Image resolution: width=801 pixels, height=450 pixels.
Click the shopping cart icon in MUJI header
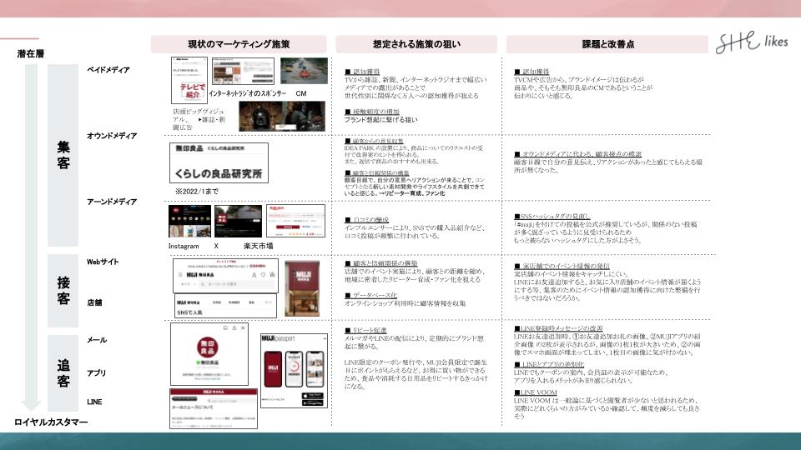pyautogui.click(x=272, y=275)
